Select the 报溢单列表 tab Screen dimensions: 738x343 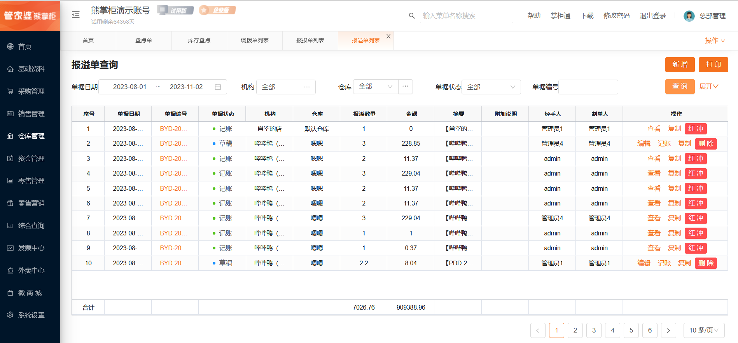click(x=366, y=40)
